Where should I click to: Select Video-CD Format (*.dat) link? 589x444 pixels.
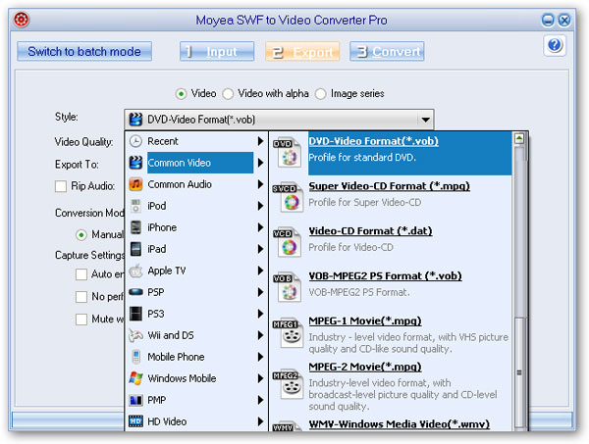click(x=370, y=231)
